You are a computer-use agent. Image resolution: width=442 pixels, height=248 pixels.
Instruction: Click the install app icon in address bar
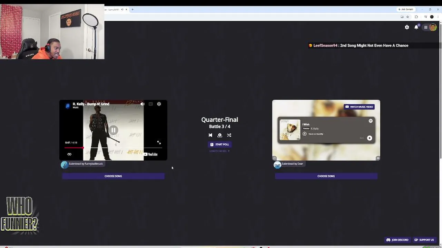402,17
